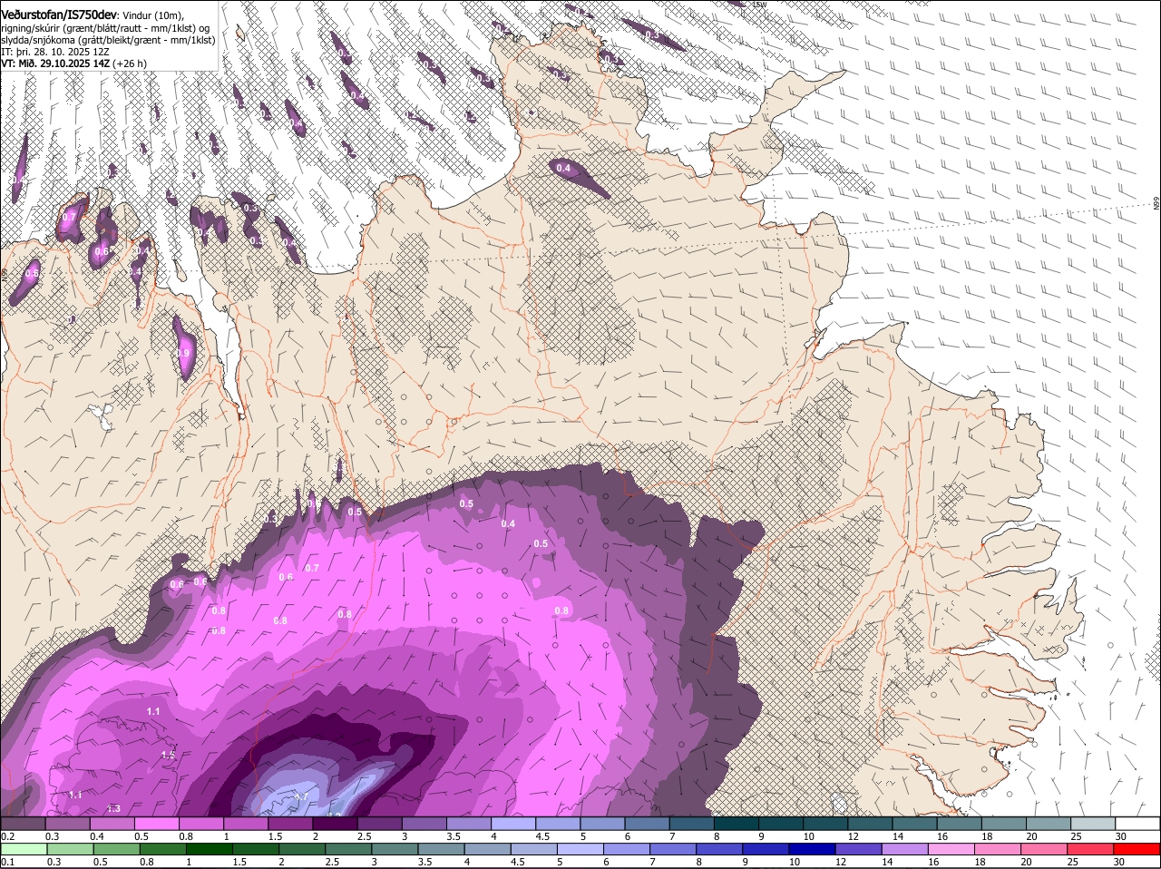The height and width of the screenshot is (869, 1161).
Task: Select pure red rain swatch after 30
Action: tap(1137, 849)
